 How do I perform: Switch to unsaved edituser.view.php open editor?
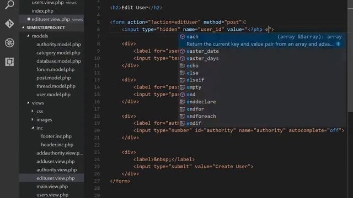click(x=51, y=19)
